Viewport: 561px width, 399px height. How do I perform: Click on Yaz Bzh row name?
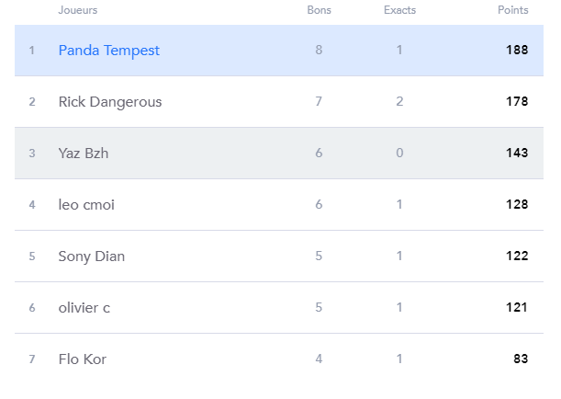pos(83,154)
